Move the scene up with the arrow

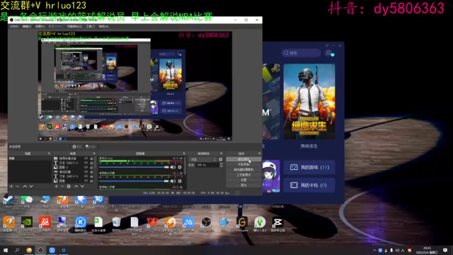pos(25,186)
